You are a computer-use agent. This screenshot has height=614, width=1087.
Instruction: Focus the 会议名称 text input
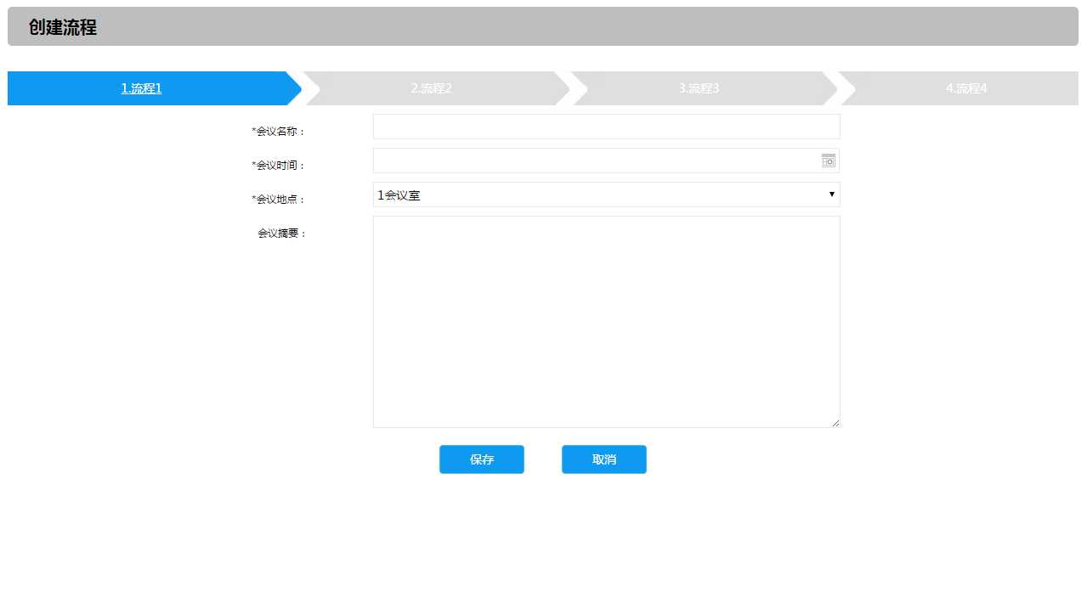[x=606, y=127]
